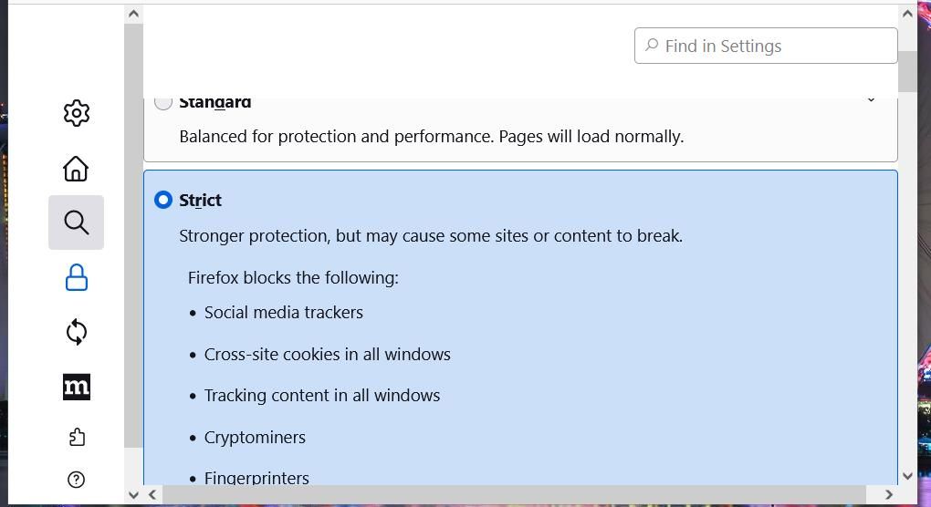The height and width of the screenshot is (507, 931).
Task: Click the horizontal scroll left arrow
Action: click(152, 495)
